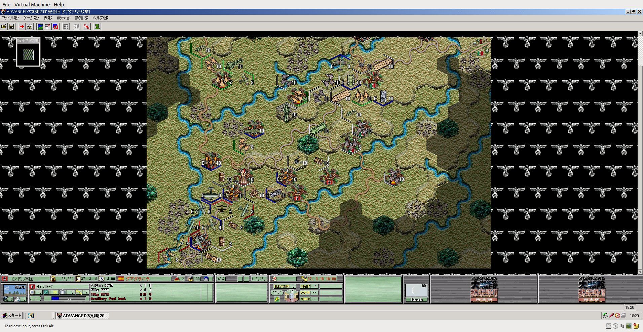This screenshot has height=332, width=643.
Task: Click the red pen system tray icon
Action: tap(611, 316)
